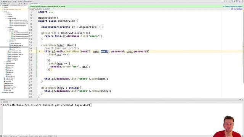Select user.service.ts in project tree
The image size is (244, 137).
coord(14,47)
